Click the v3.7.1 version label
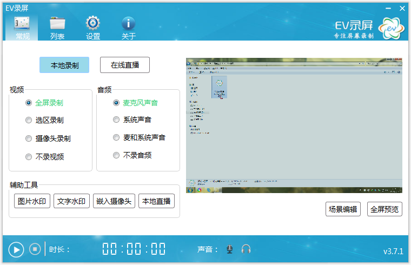The width and height of the screenshot is (411, 265). pyautogui.click(x=393, y=251)
